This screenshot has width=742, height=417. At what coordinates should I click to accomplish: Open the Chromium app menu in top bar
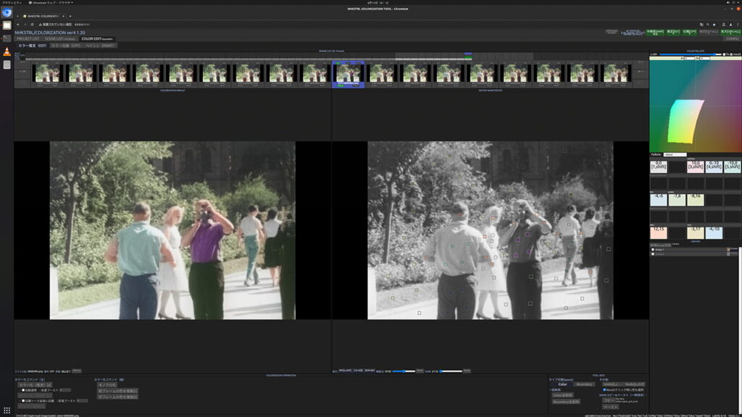(51, 3)
